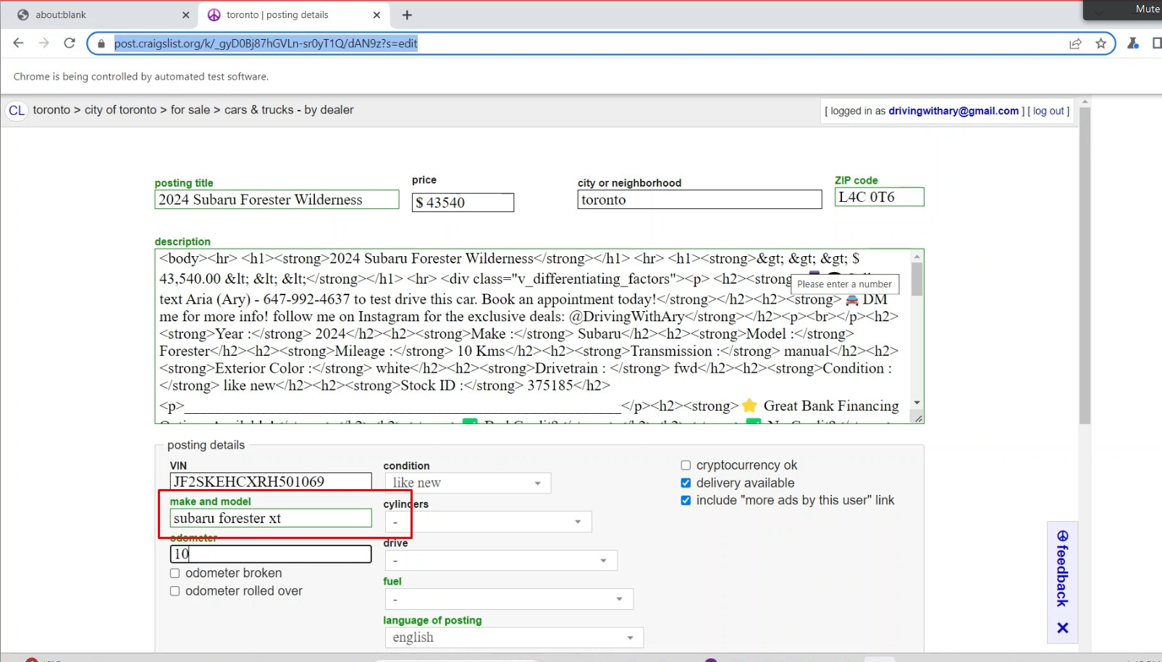
Task: Check the odometer broken box
Action: pos(174,573)
